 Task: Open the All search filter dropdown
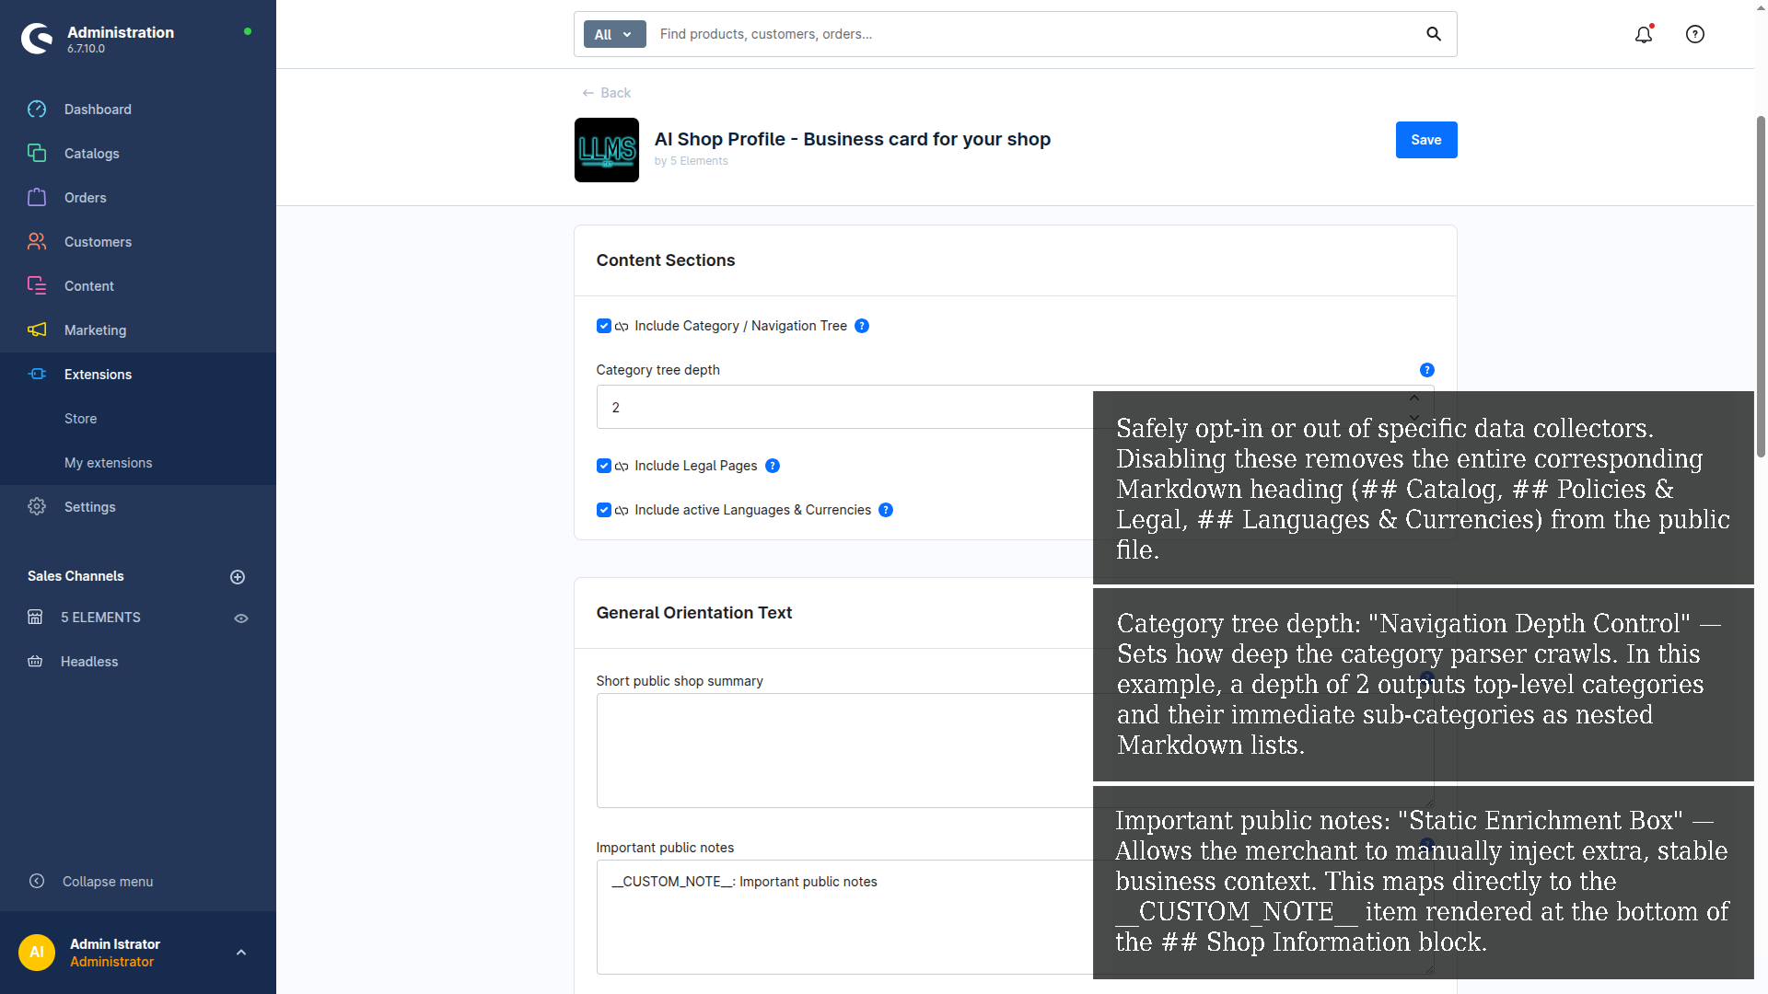click(x=614, y=34)
